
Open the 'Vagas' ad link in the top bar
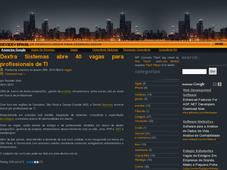[x=74, y=50]
